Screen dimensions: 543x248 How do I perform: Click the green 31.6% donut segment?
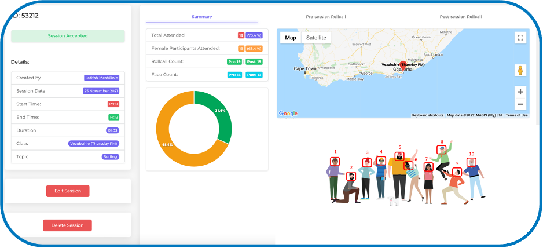[x=219, y=113]
